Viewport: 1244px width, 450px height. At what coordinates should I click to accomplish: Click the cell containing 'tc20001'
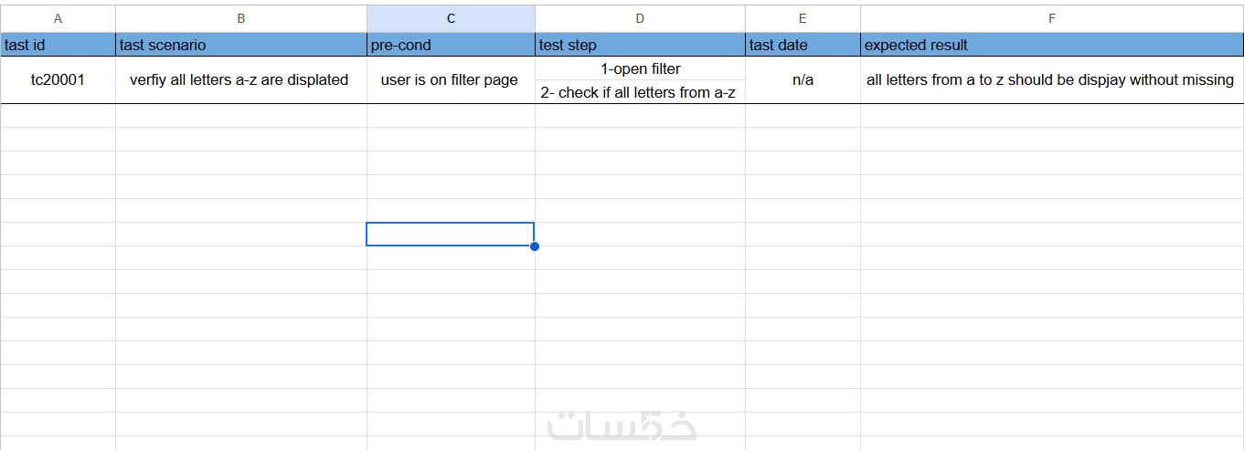pyautogui.click(x=58, y=80)
